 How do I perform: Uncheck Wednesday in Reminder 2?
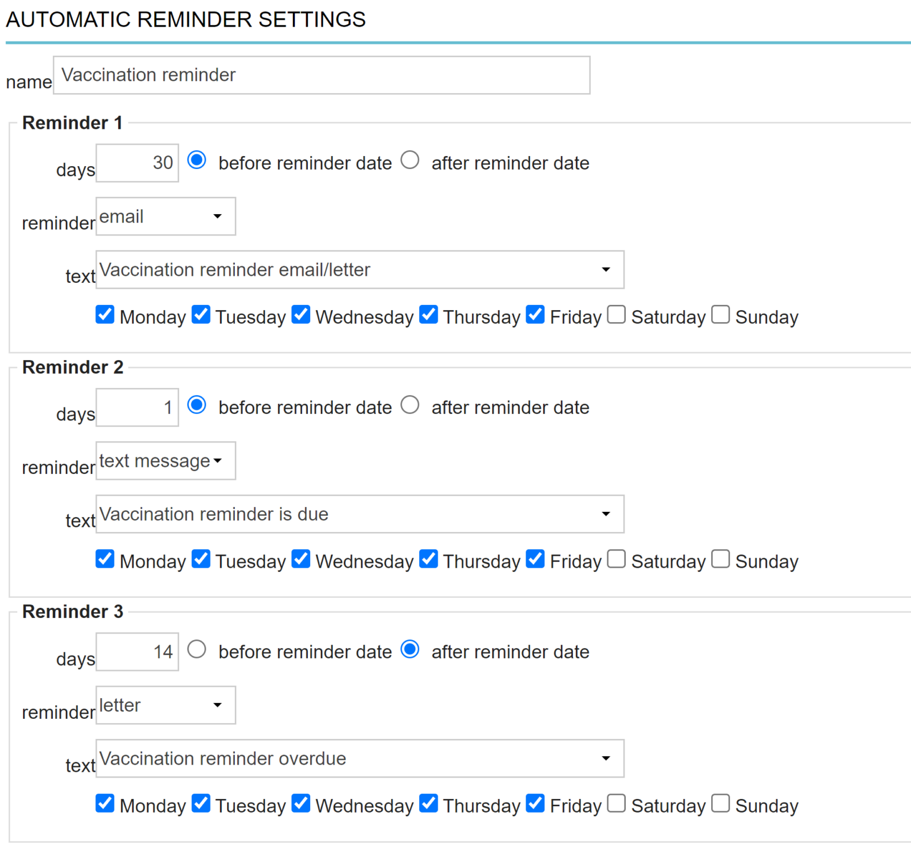(301, 559)
